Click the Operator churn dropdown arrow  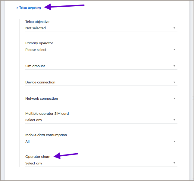click(174, 163)
